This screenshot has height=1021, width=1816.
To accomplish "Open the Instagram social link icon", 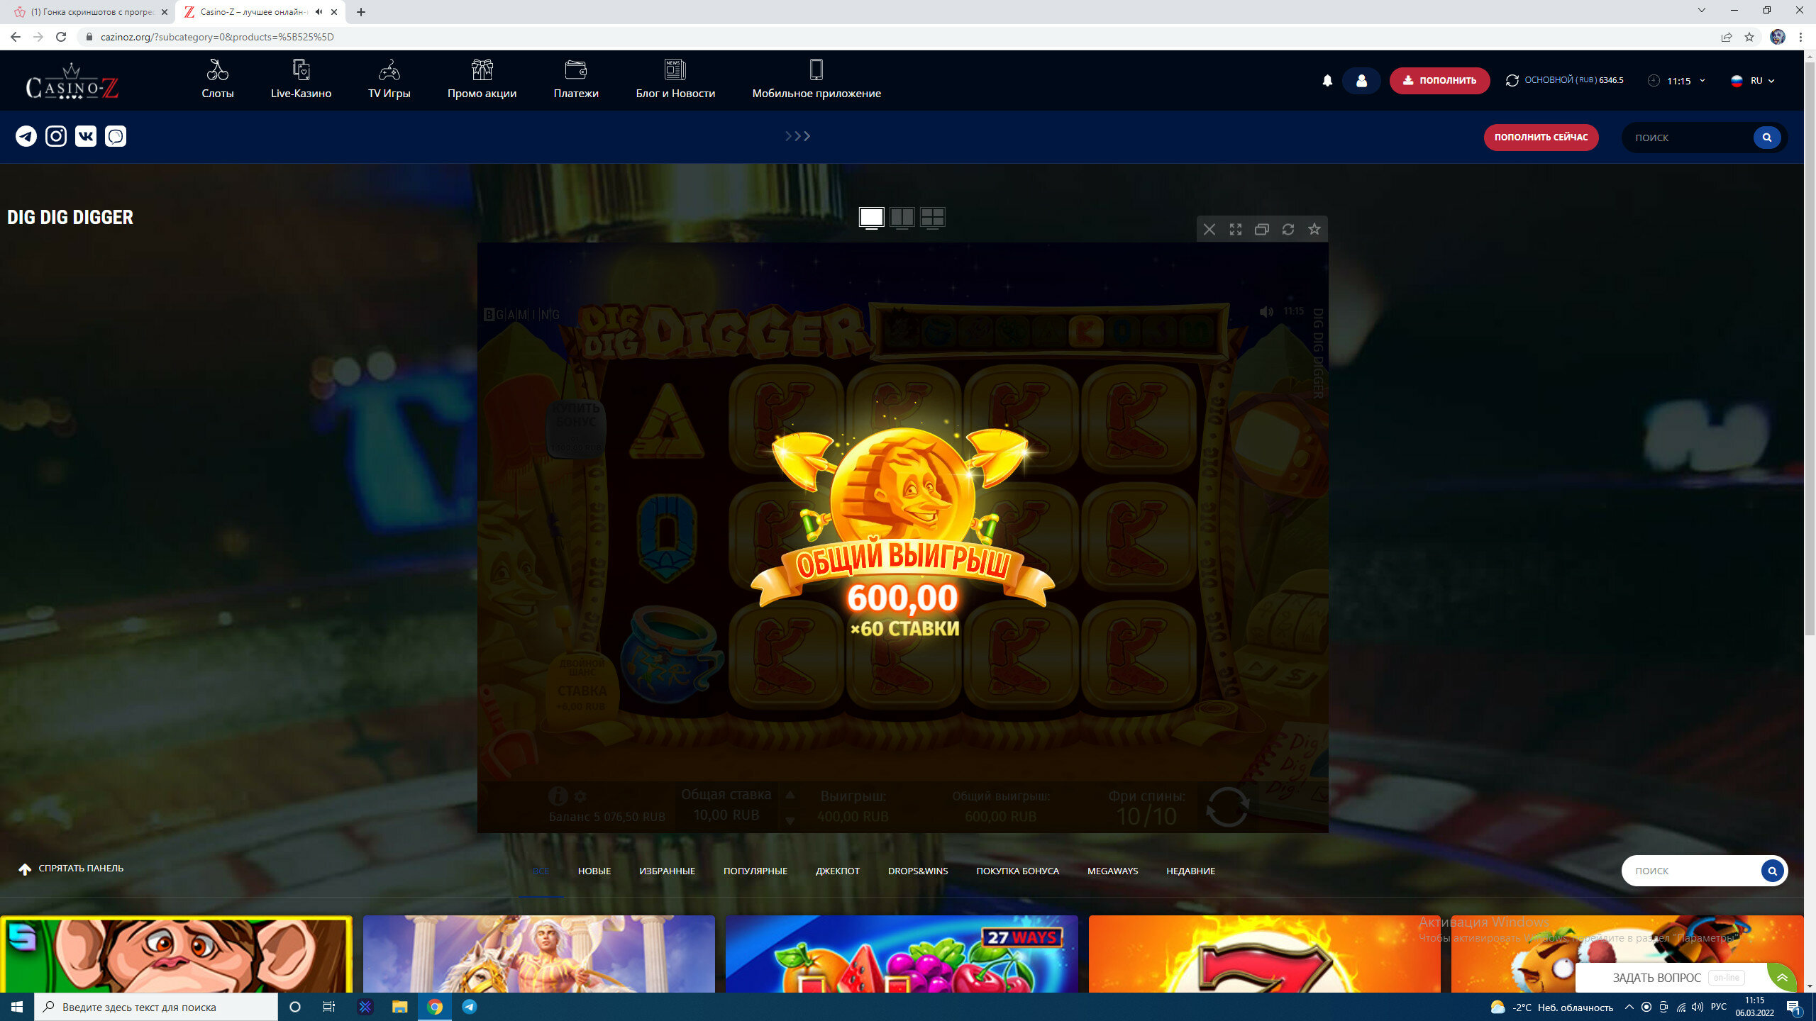I will tap(56, 136).
